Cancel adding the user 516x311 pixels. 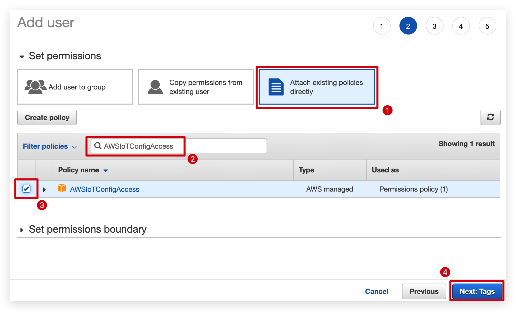pos(377,291)
